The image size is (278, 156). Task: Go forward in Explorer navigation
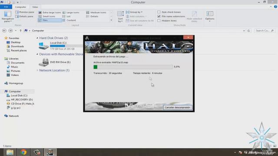point(10,31)
